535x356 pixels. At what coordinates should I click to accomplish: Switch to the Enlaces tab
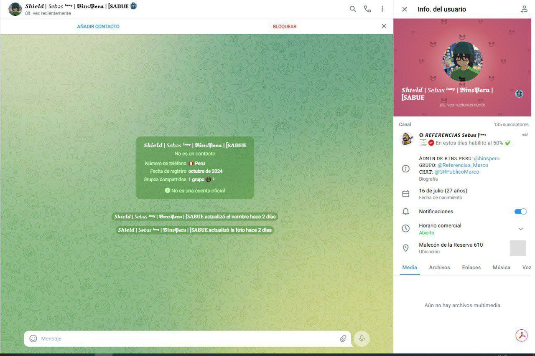[x=471, y=267]
